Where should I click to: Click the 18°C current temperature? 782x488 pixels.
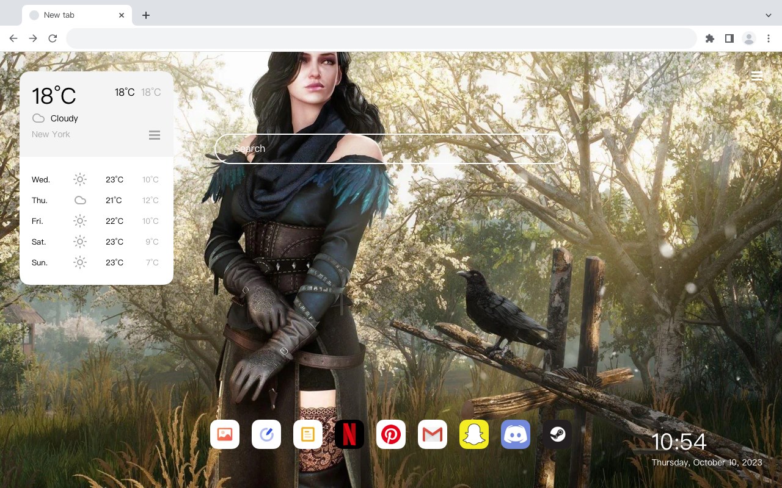pyautogui.click(x=54, y=96)
